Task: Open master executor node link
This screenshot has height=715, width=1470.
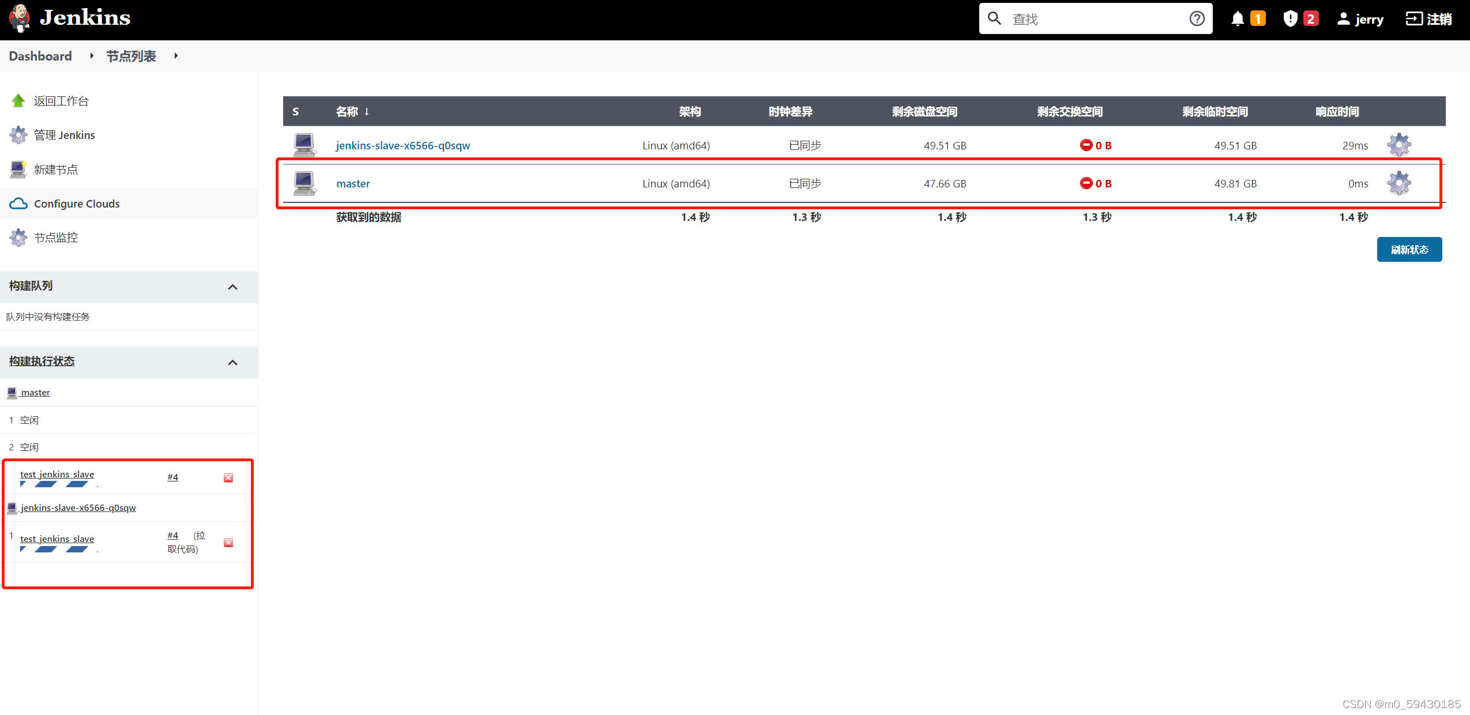Action: pyautogui.click(x=35, y=393)
